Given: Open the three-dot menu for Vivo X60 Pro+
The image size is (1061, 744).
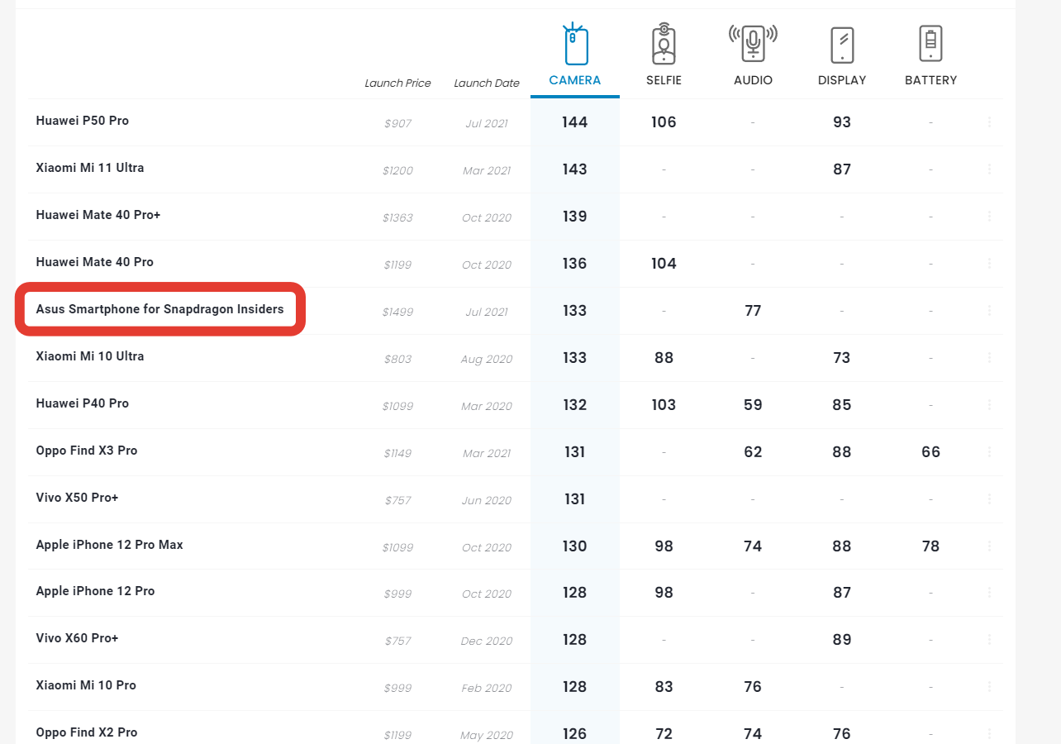Looking at the screenshot, I should pos(989,640).
